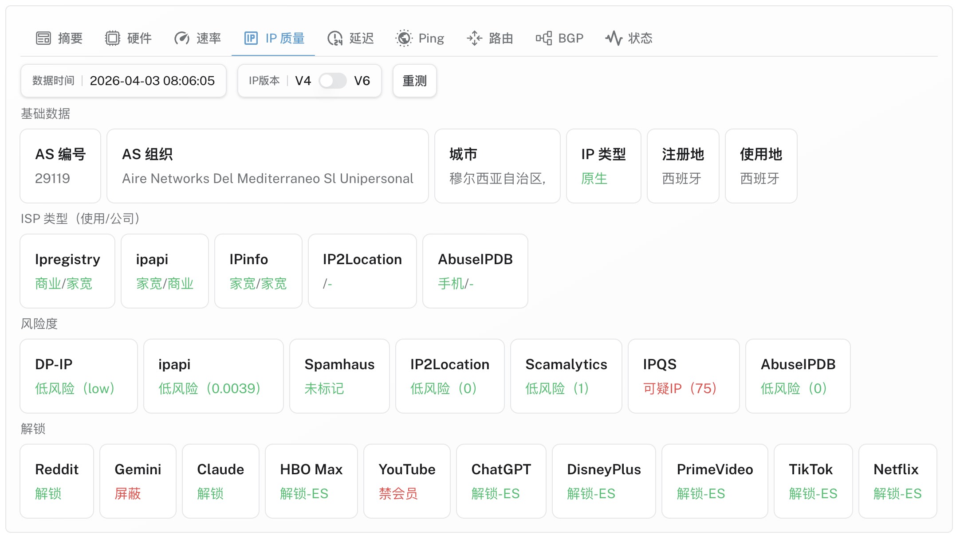Click the BGP network icon
This screenshot has width=960, height=539.
click(x=544, y=38)
